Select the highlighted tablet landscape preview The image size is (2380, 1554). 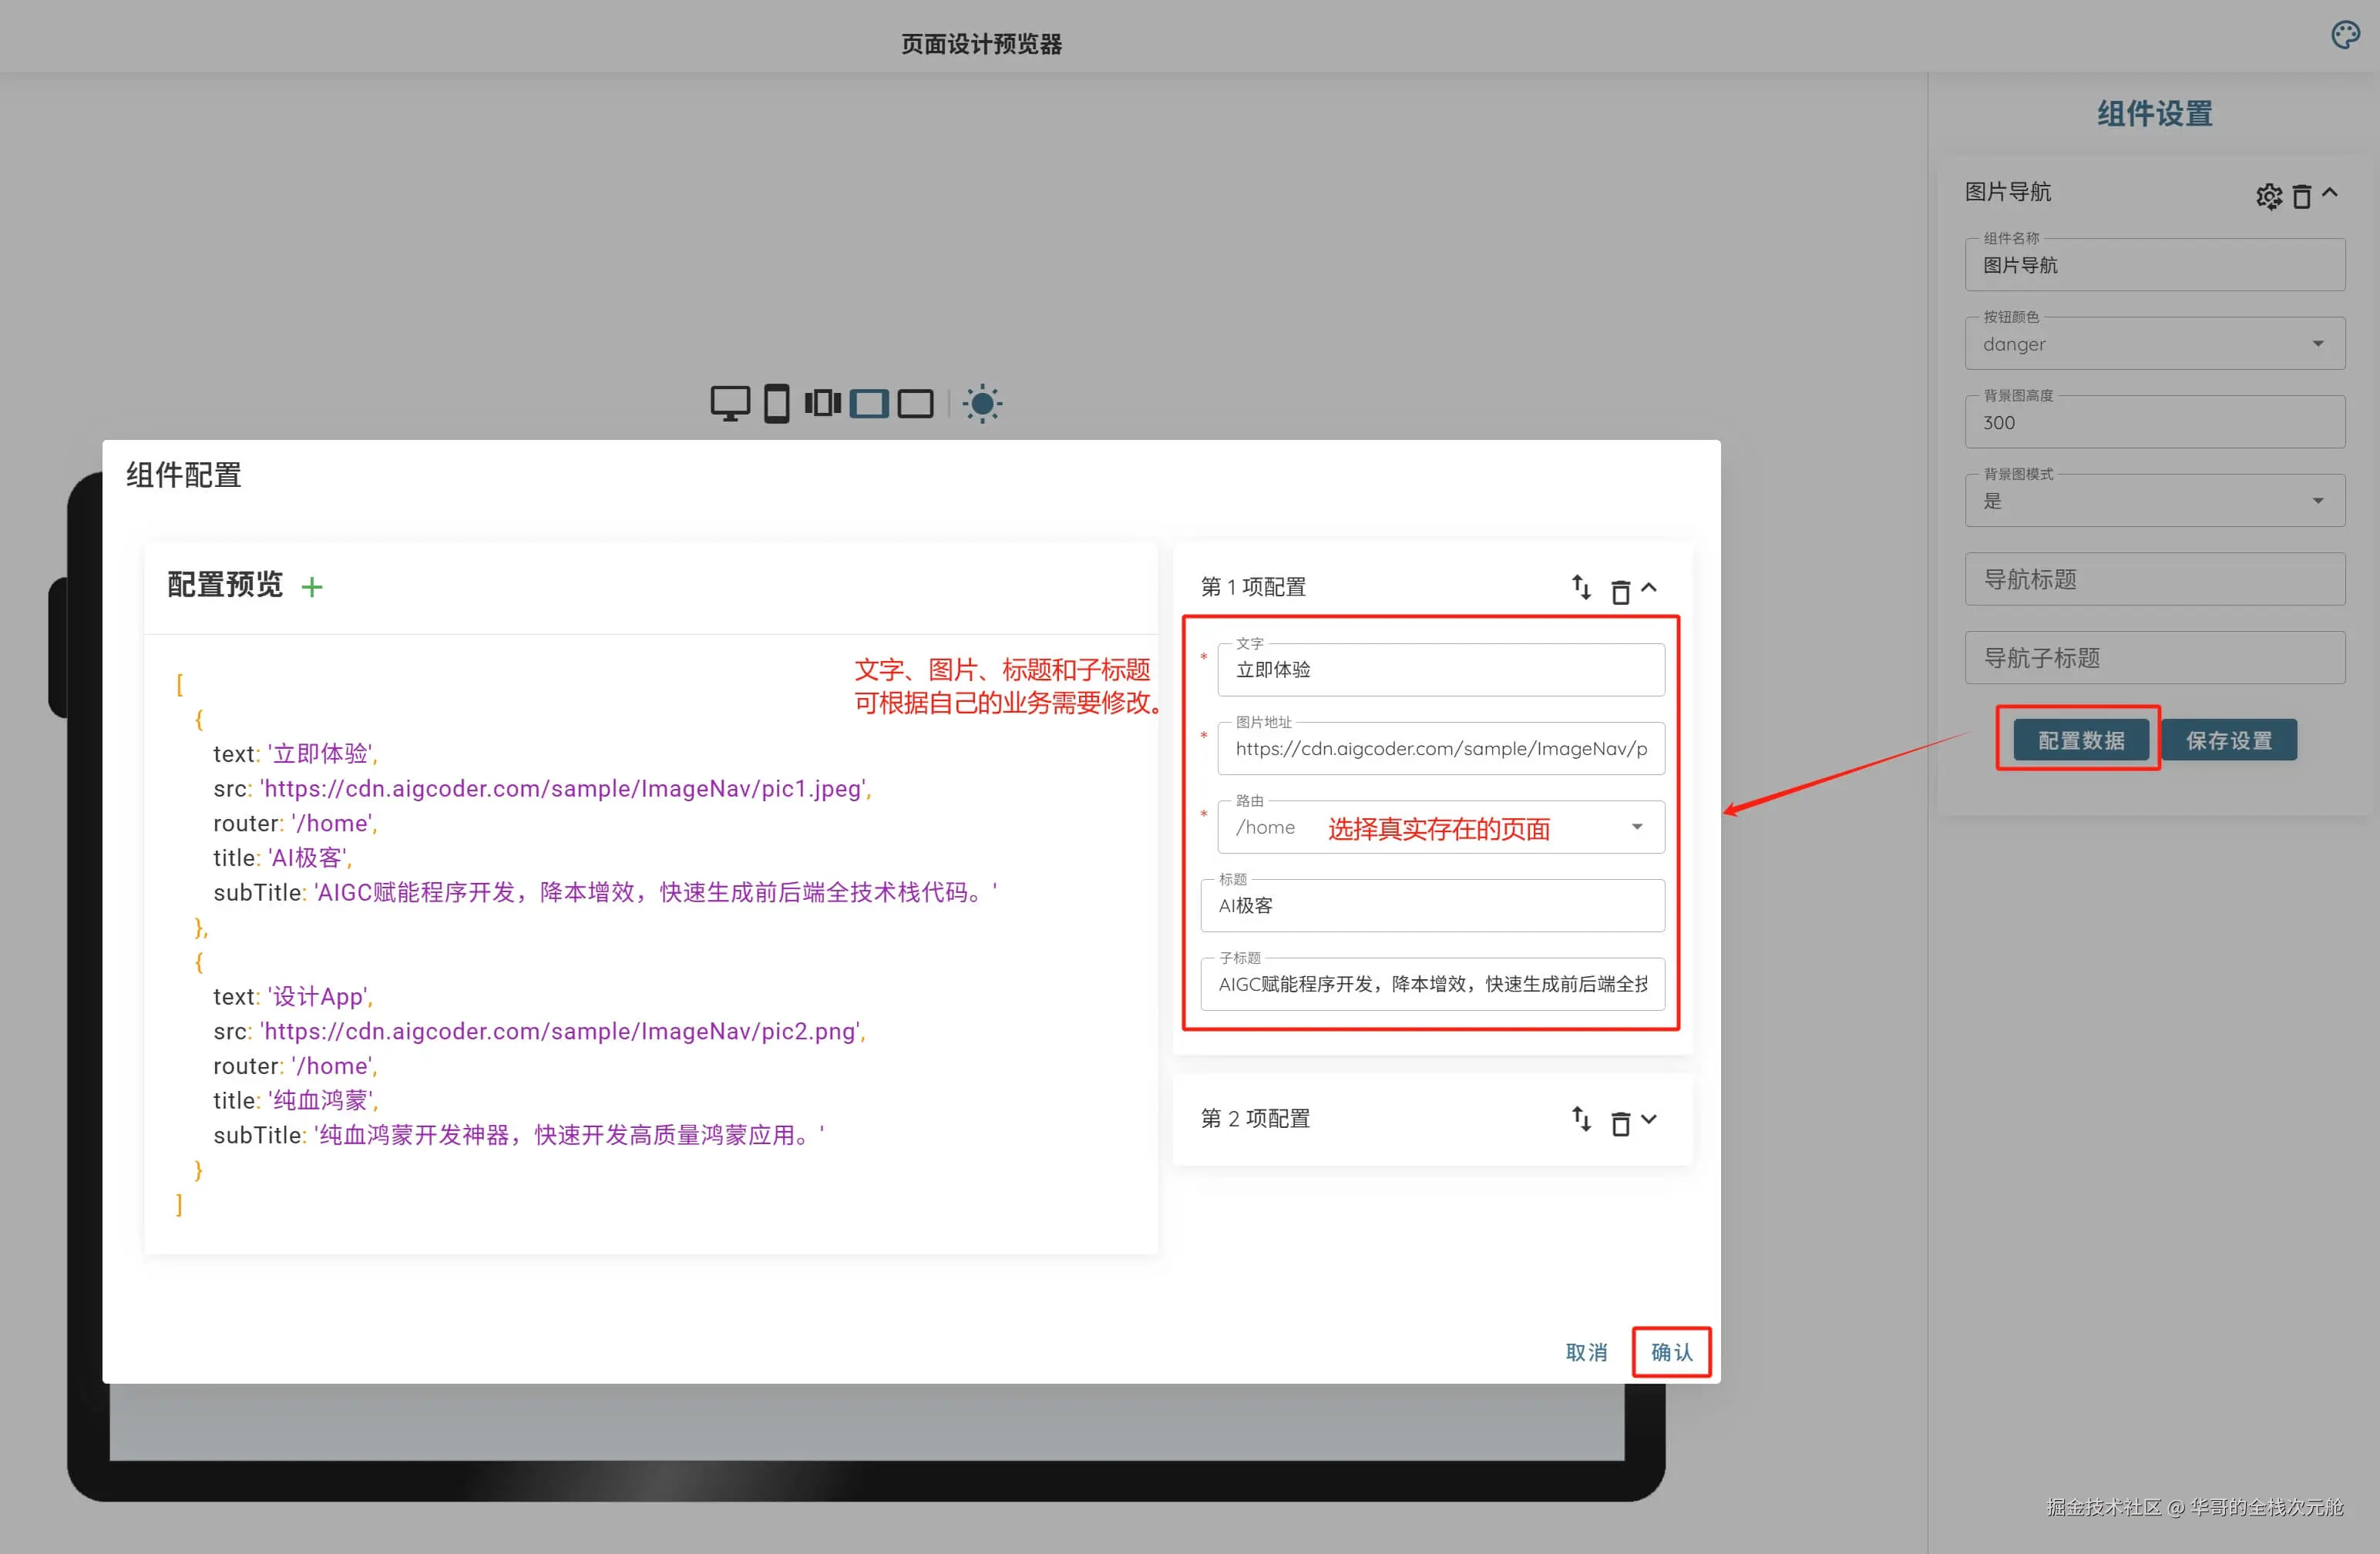pos(869,404)
